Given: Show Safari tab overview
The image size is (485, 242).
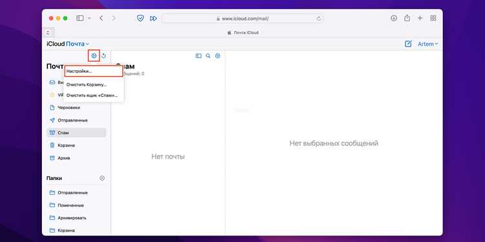Looking at the screenshot, I should [433, 18].
